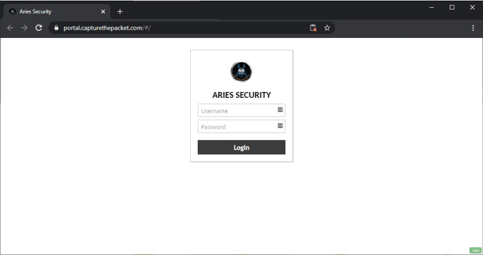Viewport: 483px width, 255px height.
Task: Minimize the browser window
Action: tap(431, 7)
